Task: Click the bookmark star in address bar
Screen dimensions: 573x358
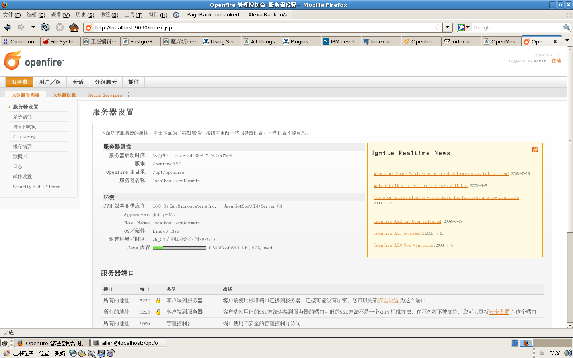Action: tap(438, 27)
